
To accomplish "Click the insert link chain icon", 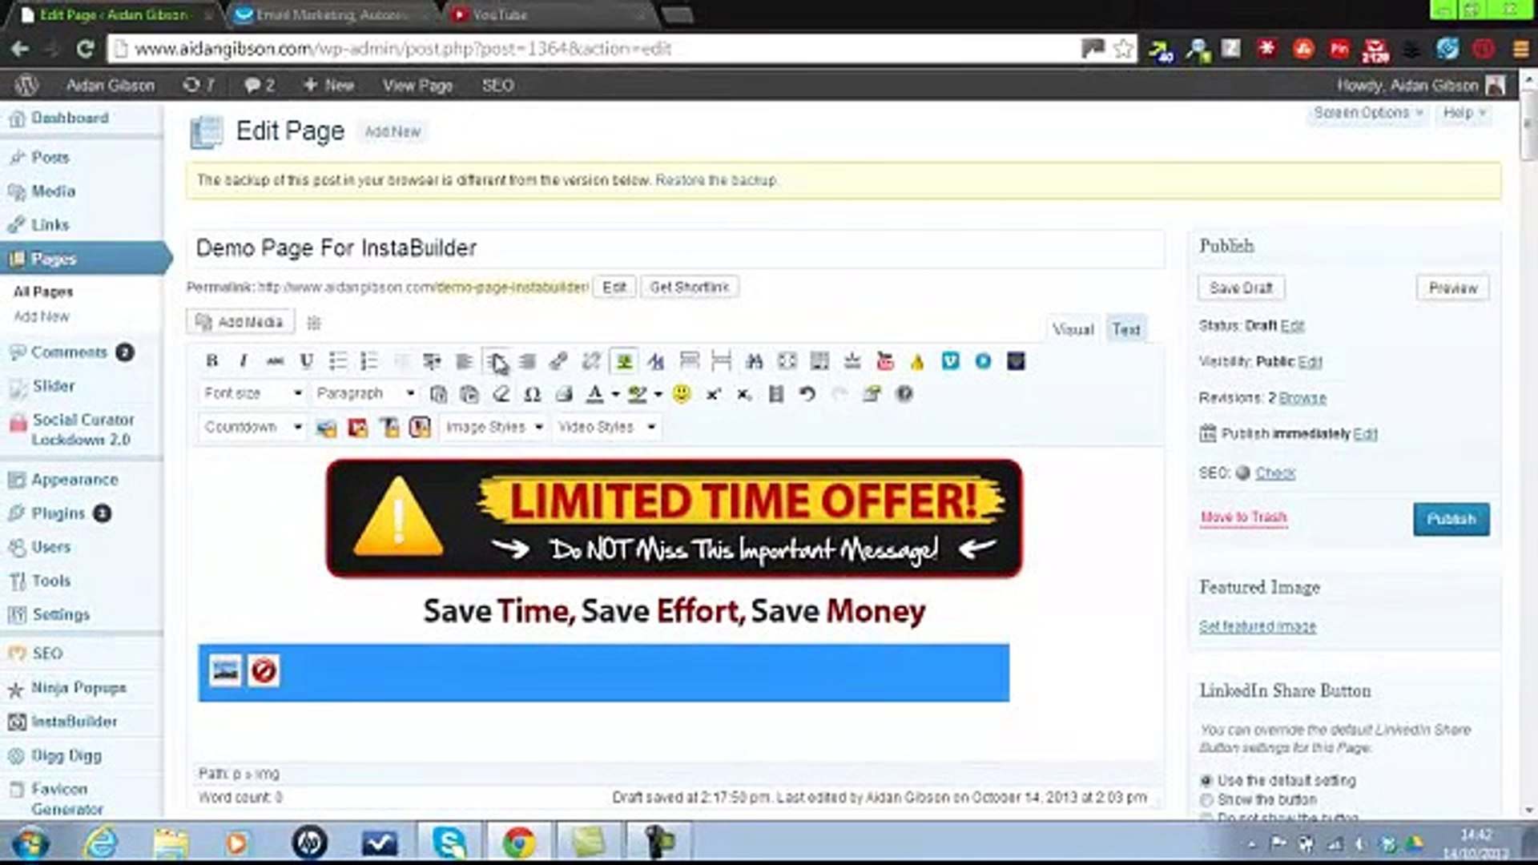I will (x=558, y=361).
